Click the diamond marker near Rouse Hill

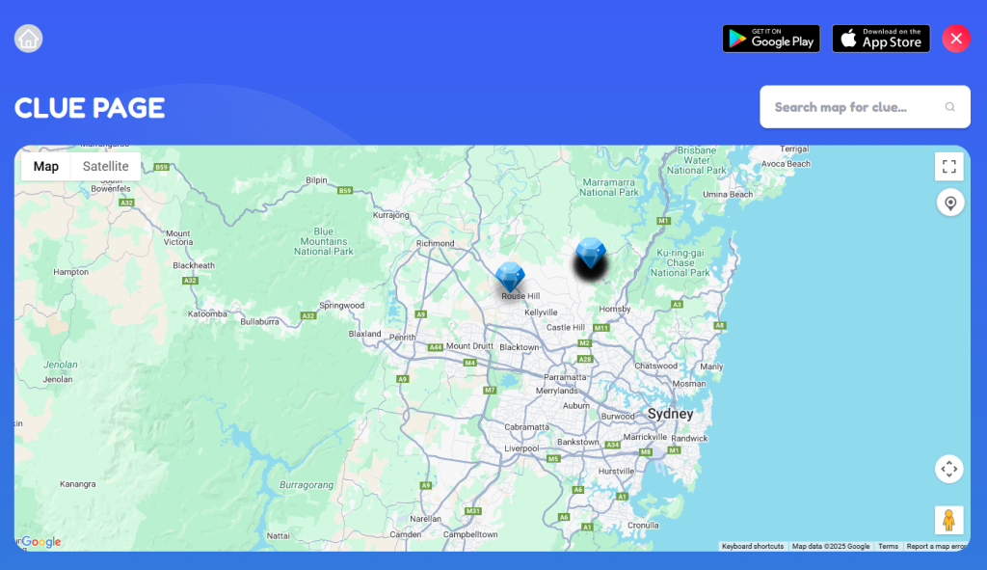510,277
